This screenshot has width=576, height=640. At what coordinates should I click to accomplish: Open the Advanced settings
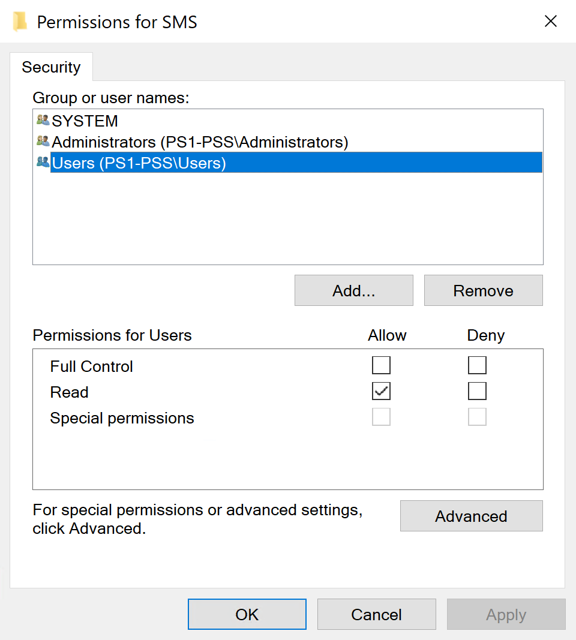pos(471,516)
